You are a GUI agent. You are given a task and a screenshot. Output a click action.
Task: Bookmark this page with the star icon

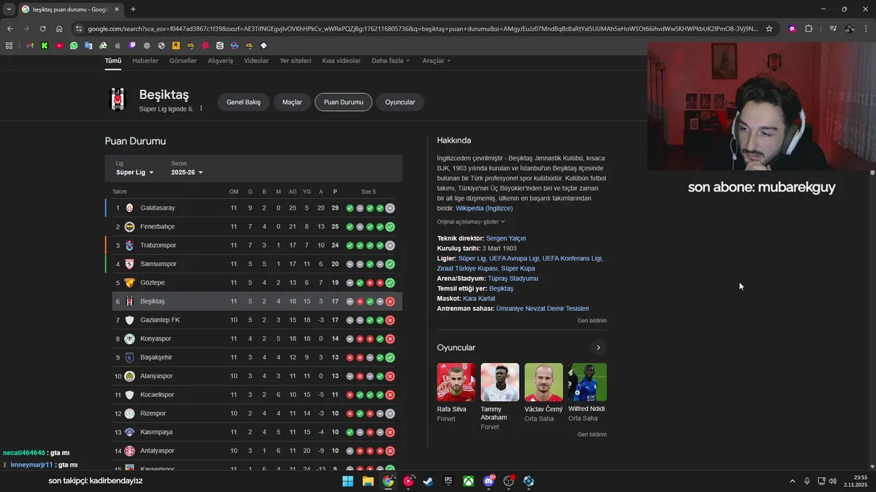click(x=769, y=29)
